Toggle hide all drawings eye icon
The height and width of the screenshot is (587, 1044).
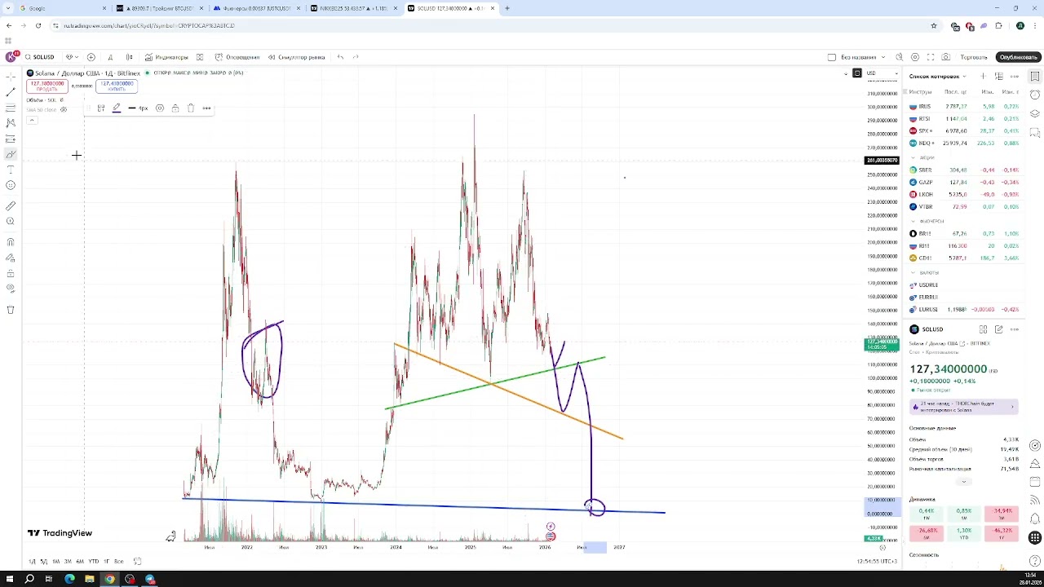point(11,289)
